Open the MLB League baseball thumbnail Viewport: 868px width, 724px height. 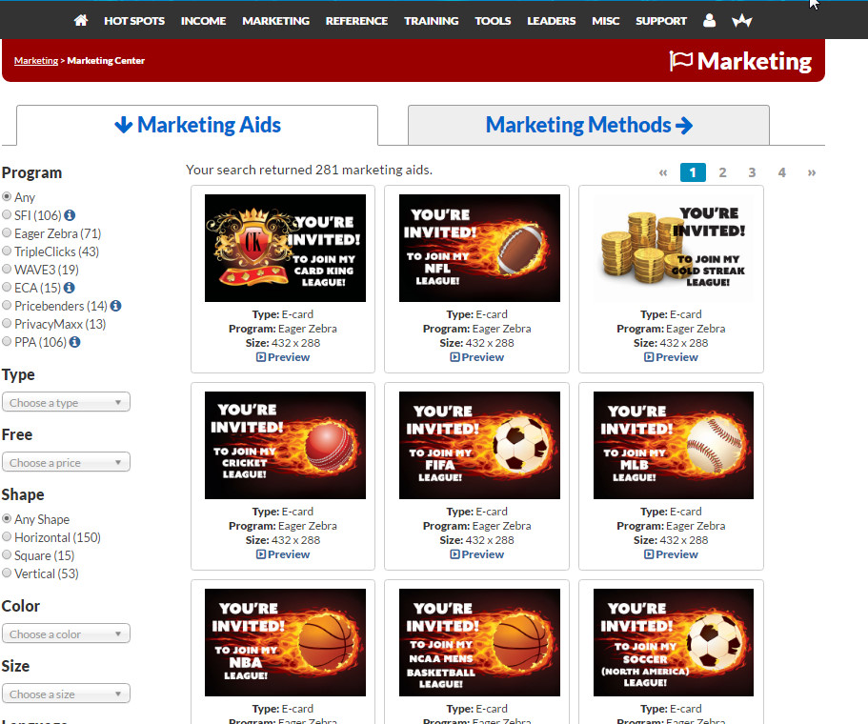pyautogui.click(x=673, y=445)
